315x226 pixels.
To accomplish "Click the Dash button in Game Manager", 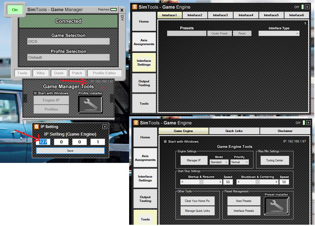I will pos(59,73).
